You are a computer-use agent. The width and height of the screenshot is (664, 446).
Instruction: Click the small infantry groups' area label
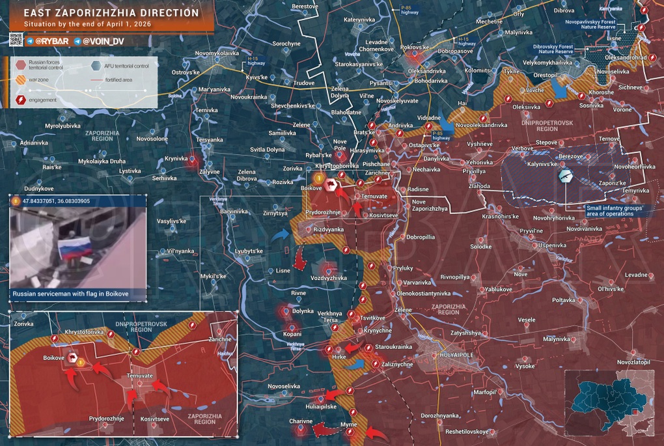pos(615,211)
